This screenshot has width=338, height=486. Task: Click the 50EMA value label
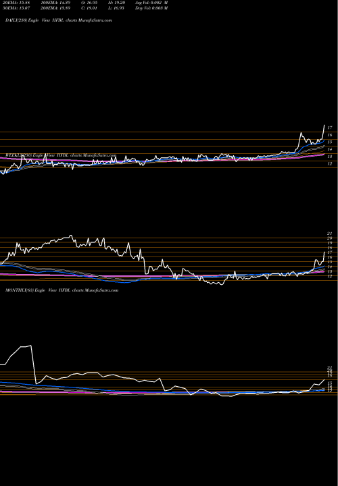16,8
